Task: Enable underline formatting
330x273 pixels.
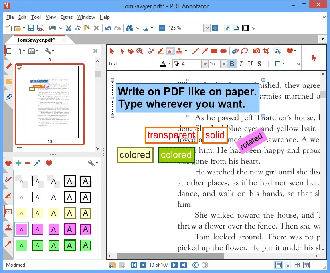Action: coord(250,63)
